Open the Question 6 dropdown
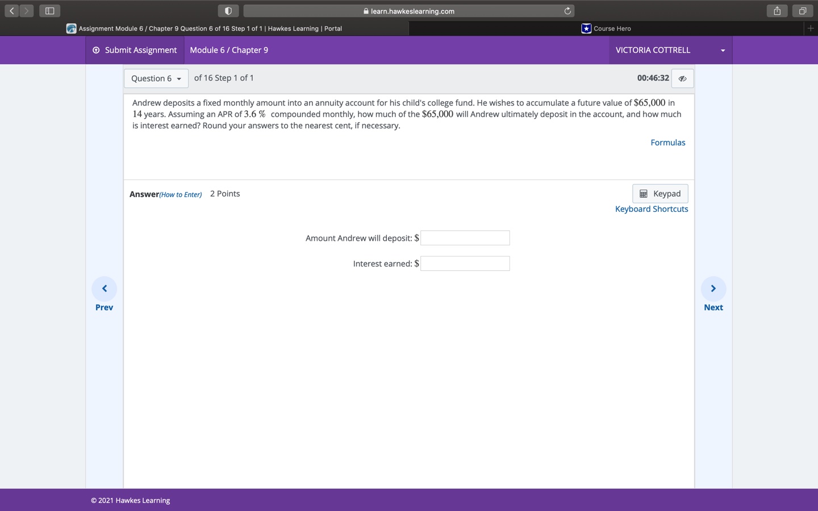The image size is (818, 511). [x=155, y=78]
